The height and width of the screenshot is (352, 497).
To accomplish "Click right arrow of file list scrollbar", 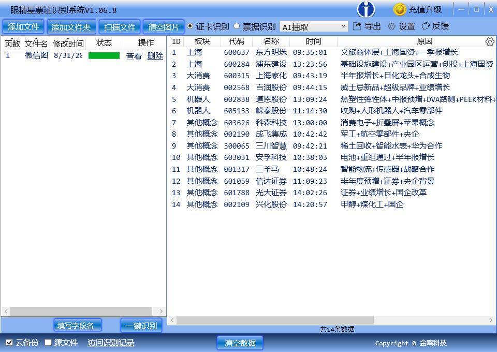I will [161, 311].
